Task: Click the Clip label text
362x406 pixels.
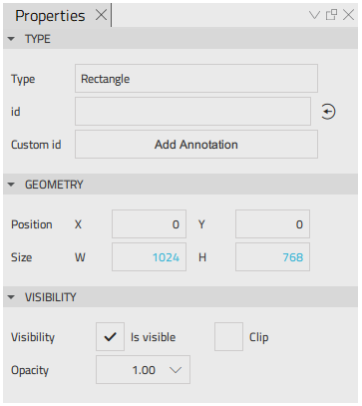Action: click(x=259, y=337)
